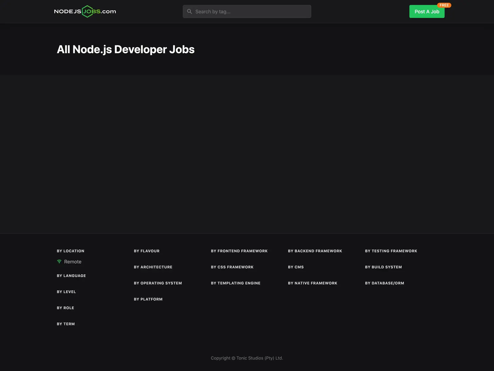Screen dimensions: 494x371
Task: Select the BY TEMPLATING ENGINE heading
Action: (x=236, y=283)
